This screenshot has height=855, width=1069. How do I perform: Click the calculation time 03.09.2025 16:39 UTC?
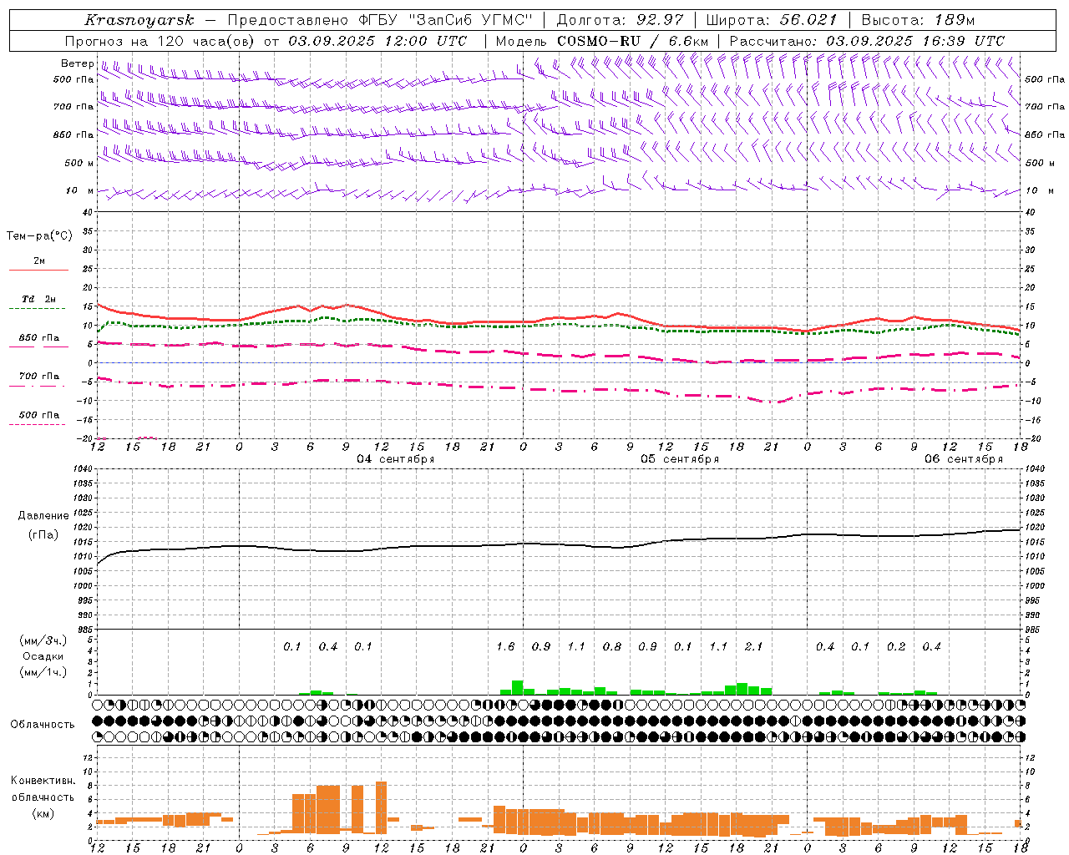coord(915,41)
